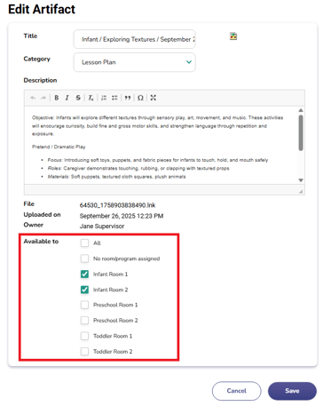This screenshot has width=323, height=406.
Task: Click the Block Quote icon
Action: 128,98
